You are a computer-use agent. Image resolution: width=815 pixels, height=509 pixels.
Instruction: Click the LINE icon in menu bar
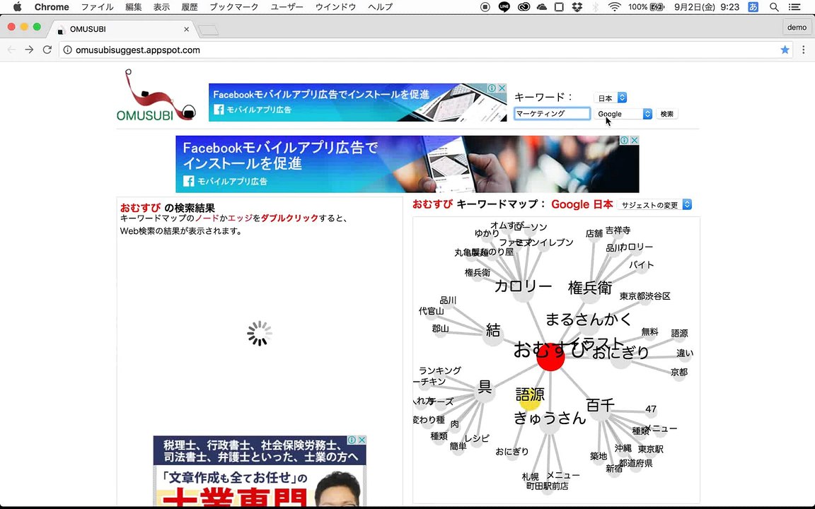504,7
